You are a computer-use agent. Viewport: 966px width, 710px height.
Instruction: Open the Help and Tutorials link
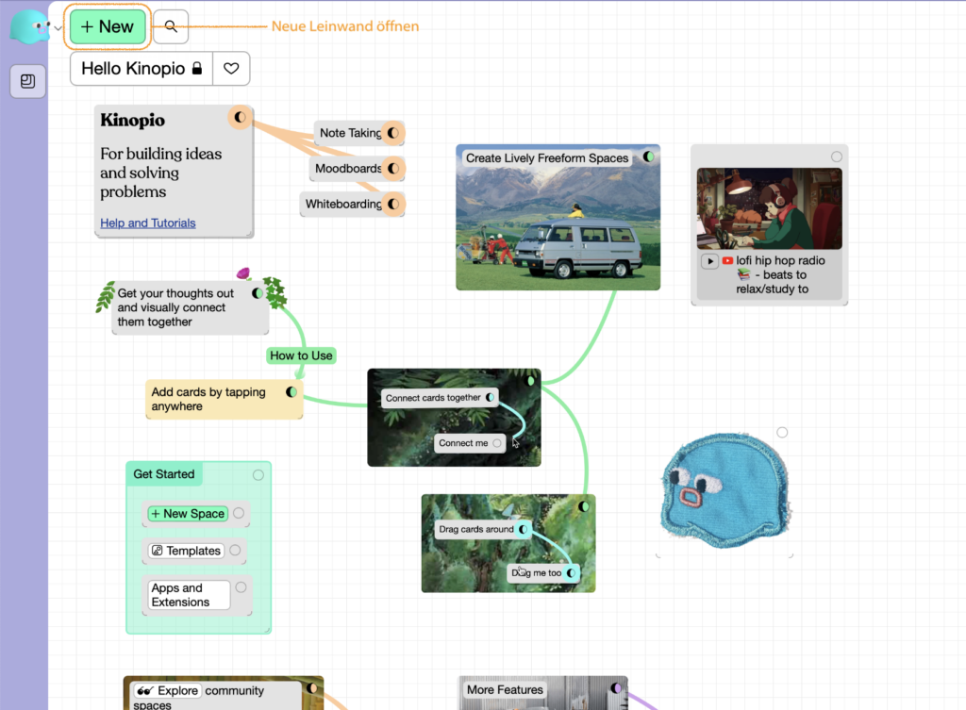[x=148, y=223]
